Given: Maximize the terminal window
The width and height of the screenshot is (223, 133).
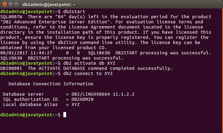Looking at the screenshot, I should click(16, 4).
